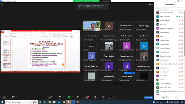Expand chat options arrow beside Chat
The image size is (185, 104).
click(63, 97)
